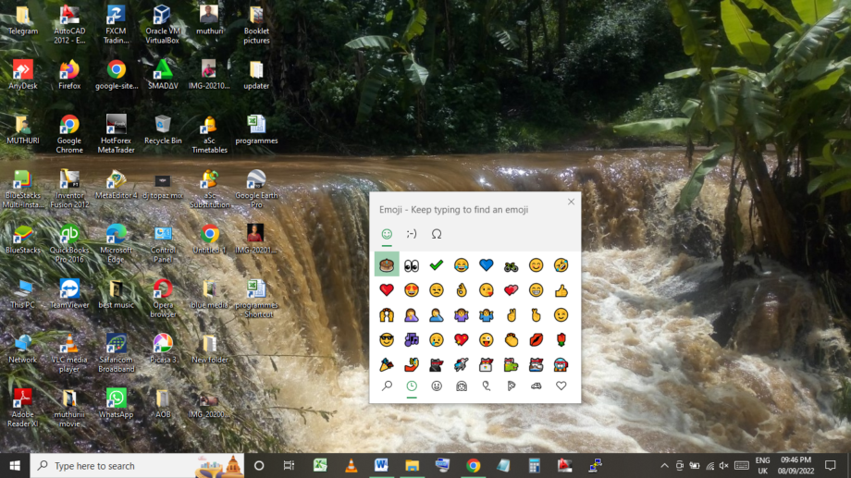
Task: Click the muted volume tray icon
Action: 724,466
